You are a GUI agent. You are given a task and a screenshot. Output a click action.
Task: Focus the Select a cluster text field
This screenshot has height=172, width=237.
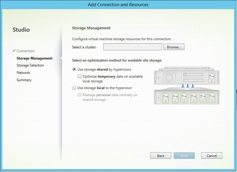pyautogui.click(x=132, y=47)
